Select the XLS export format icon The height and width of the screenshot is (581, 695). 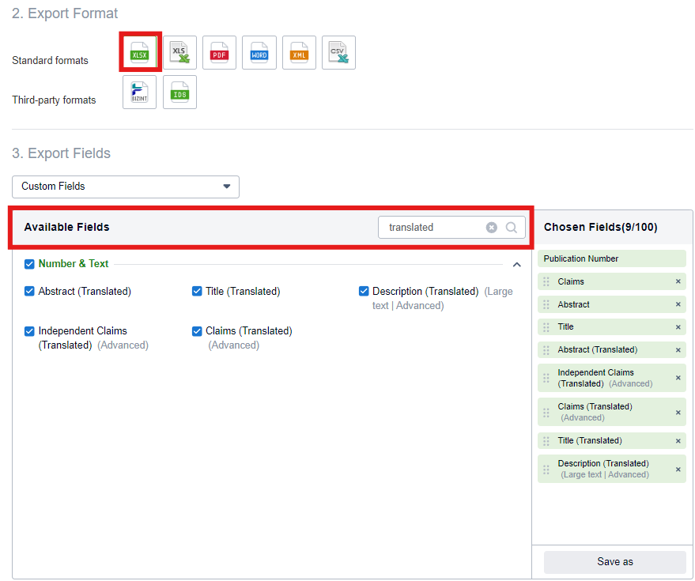pyautogui.click(x=179, y=52)
